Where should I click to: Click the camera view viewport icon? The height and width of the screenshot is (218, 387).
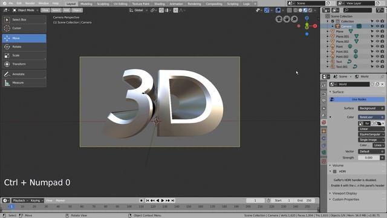click(x=279, y=19)
